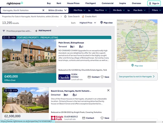Save the Main Street property with heart
The width and height of the screenshot is (163, 123).
pyautogui.click(x=102, y=77)
